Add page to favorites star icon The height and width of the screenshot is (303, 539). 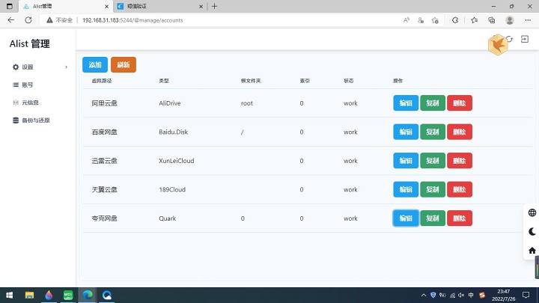pos(435,20)
